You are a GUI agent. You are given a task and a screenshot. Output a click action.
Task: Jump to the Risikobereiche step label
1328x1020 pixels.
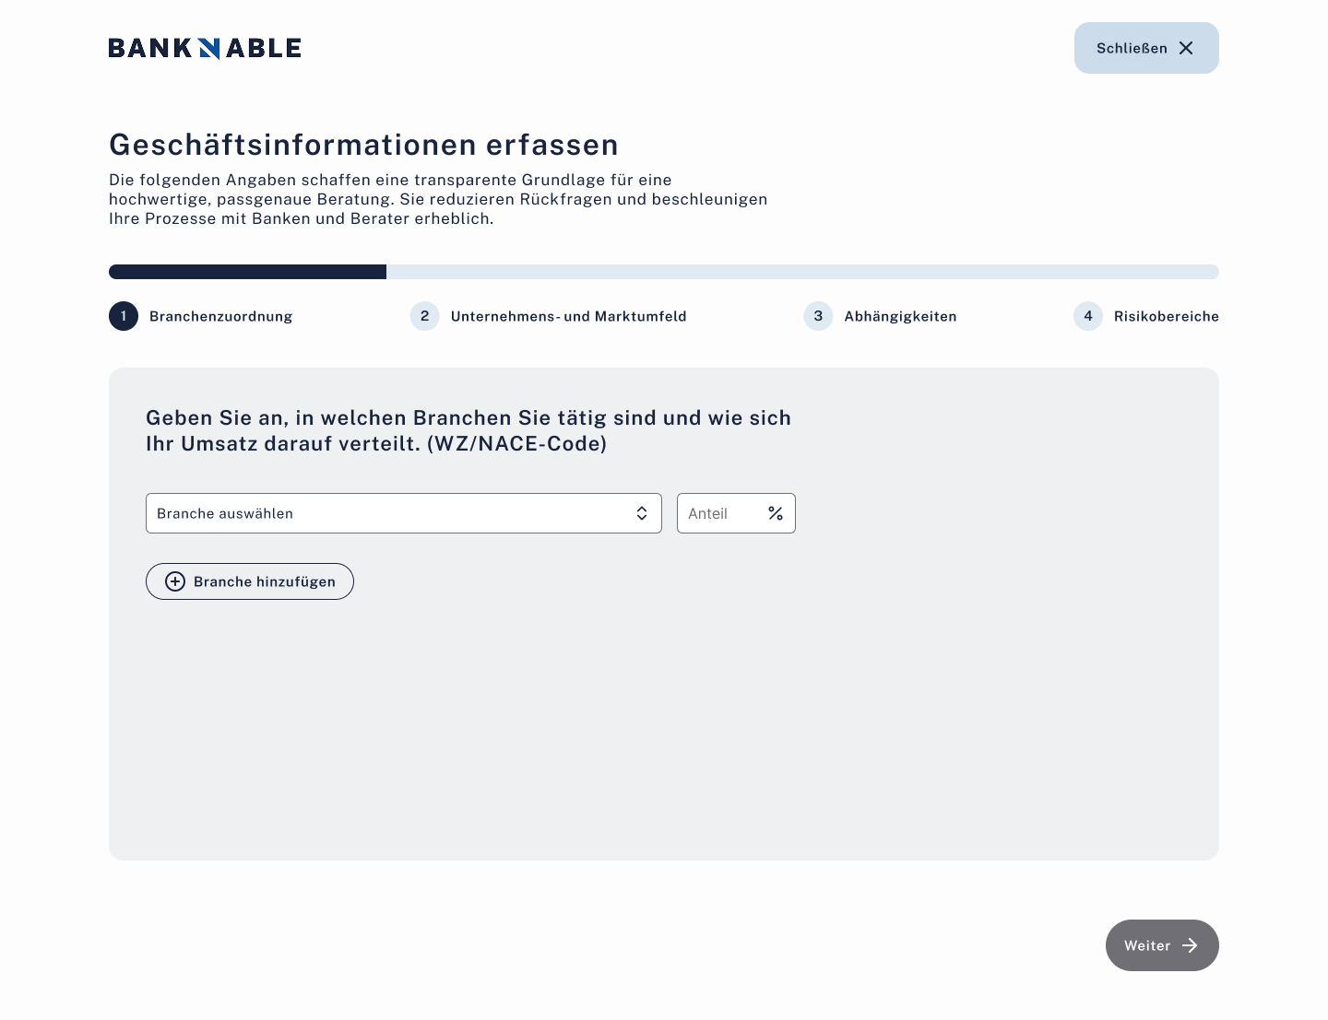(1166, 316)
